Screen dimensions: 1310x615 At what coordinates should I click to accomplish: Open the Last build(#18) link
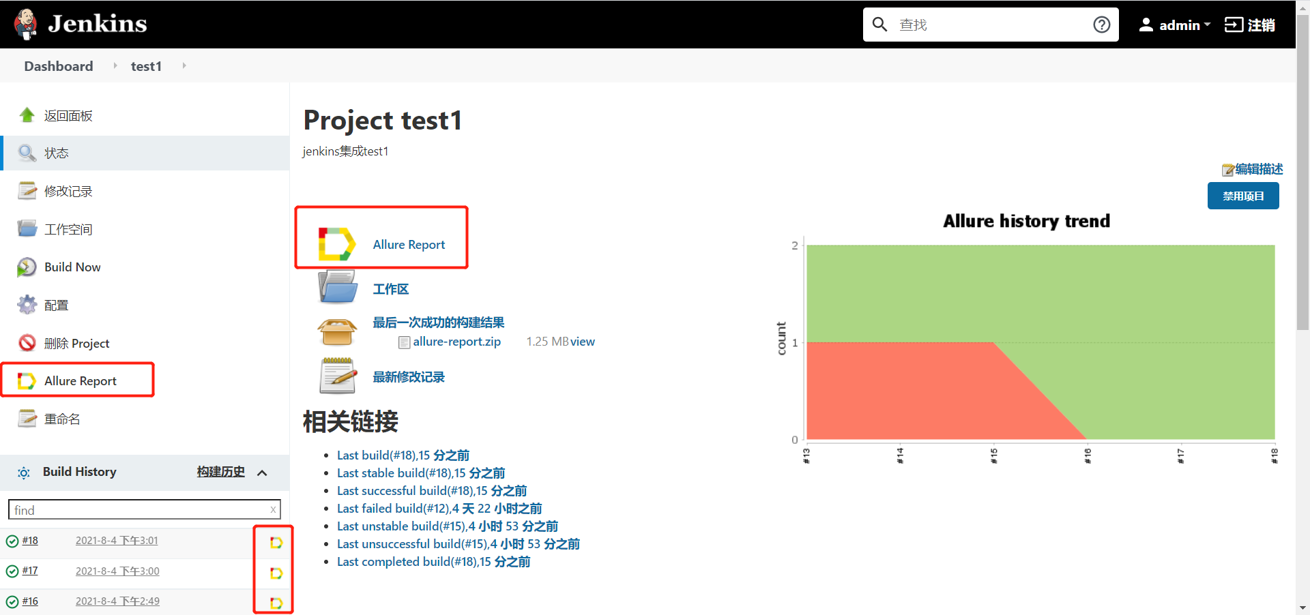click(403, 455)
